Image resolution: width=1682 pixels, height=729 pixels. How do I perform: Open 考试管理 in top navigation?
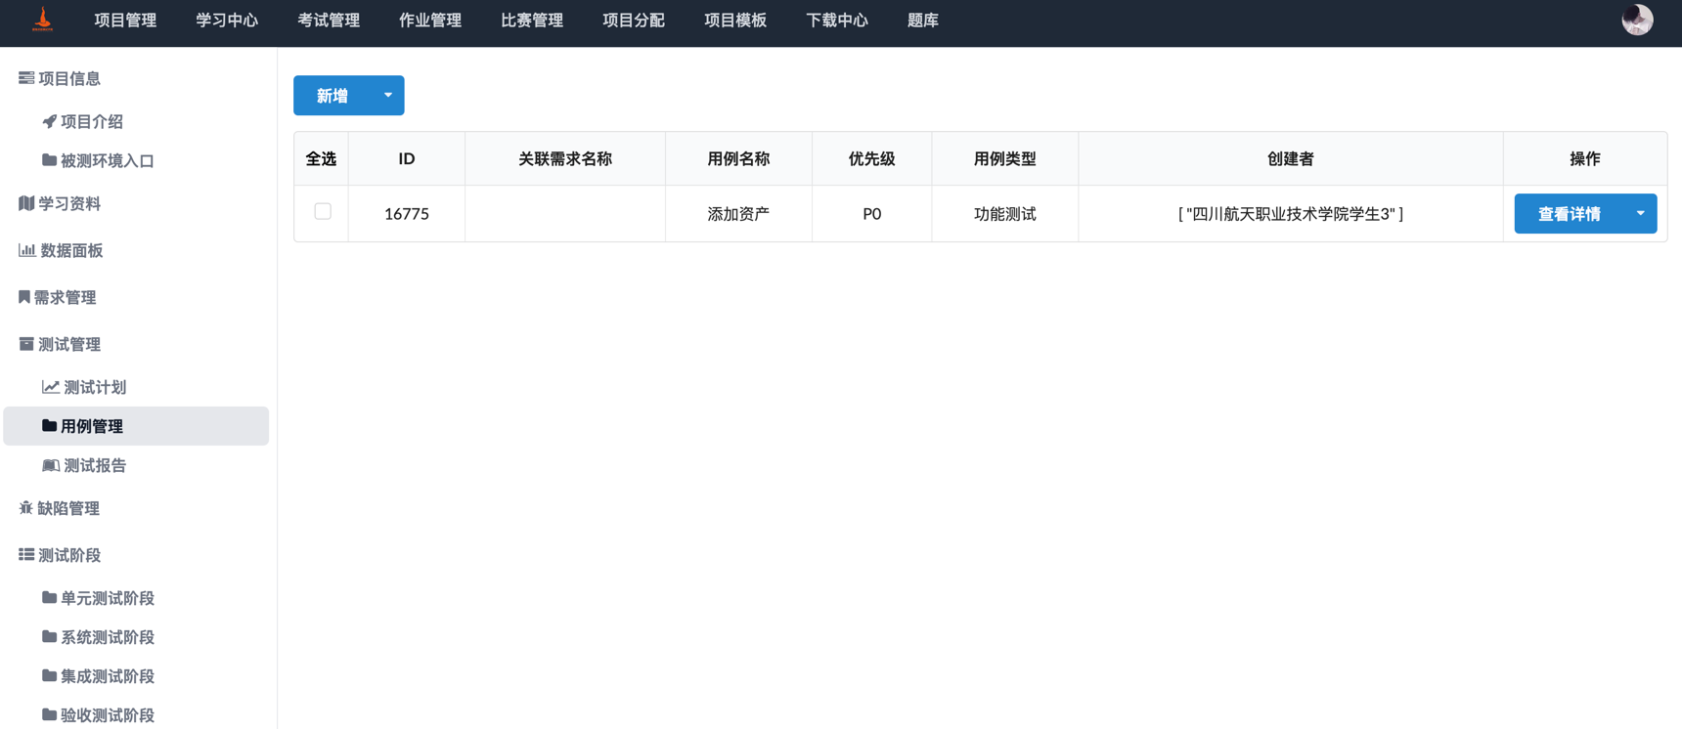pos(329,21)
